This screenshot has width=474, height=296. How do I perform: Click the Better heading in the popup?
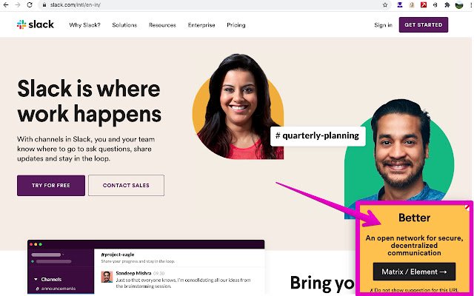[x=414, y=218]
